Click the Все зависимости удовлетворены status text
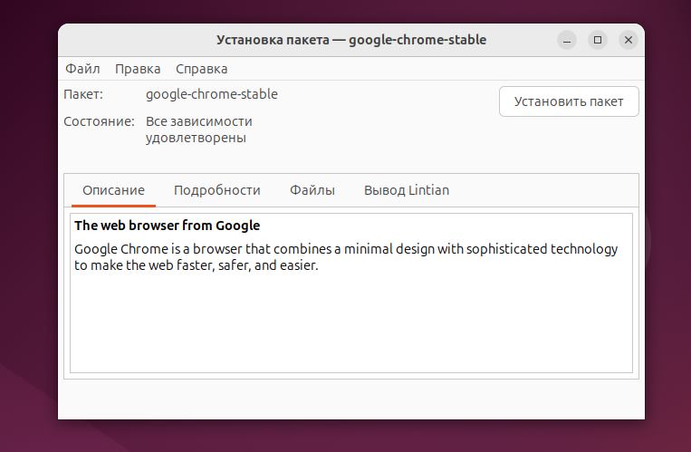 198,130
